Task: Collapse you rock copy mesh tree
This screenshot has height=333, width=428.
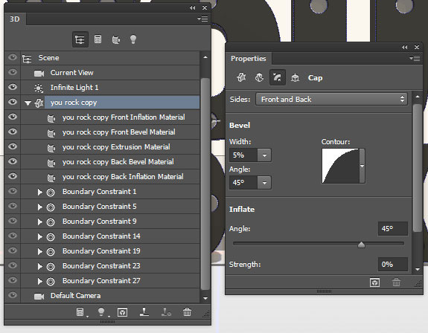Action: pyautogui.click(x=28, y=103)
